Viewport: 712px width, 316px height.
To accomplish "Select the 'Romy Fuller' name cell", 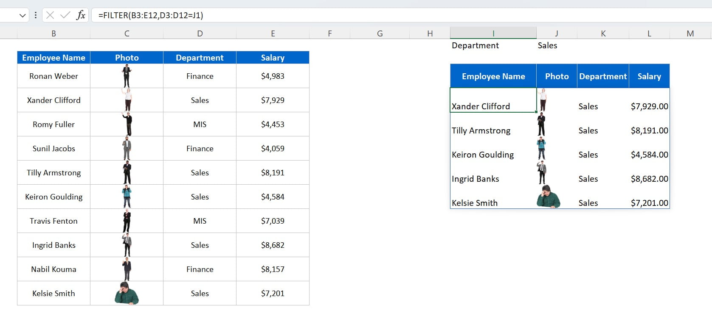I will click(53, 124).
